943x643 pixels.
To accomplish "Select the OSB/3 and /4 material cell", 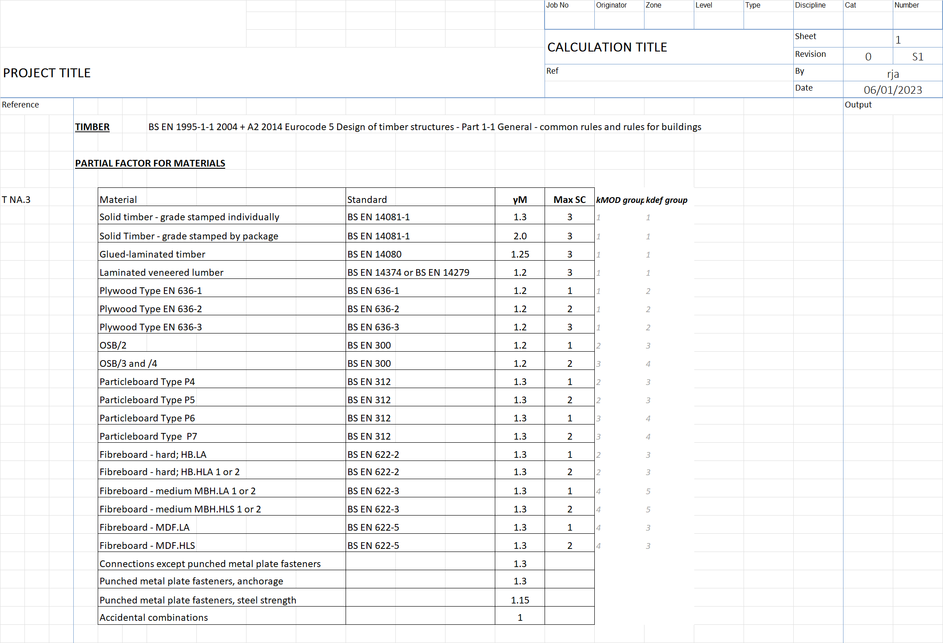I will coord(222,361).
